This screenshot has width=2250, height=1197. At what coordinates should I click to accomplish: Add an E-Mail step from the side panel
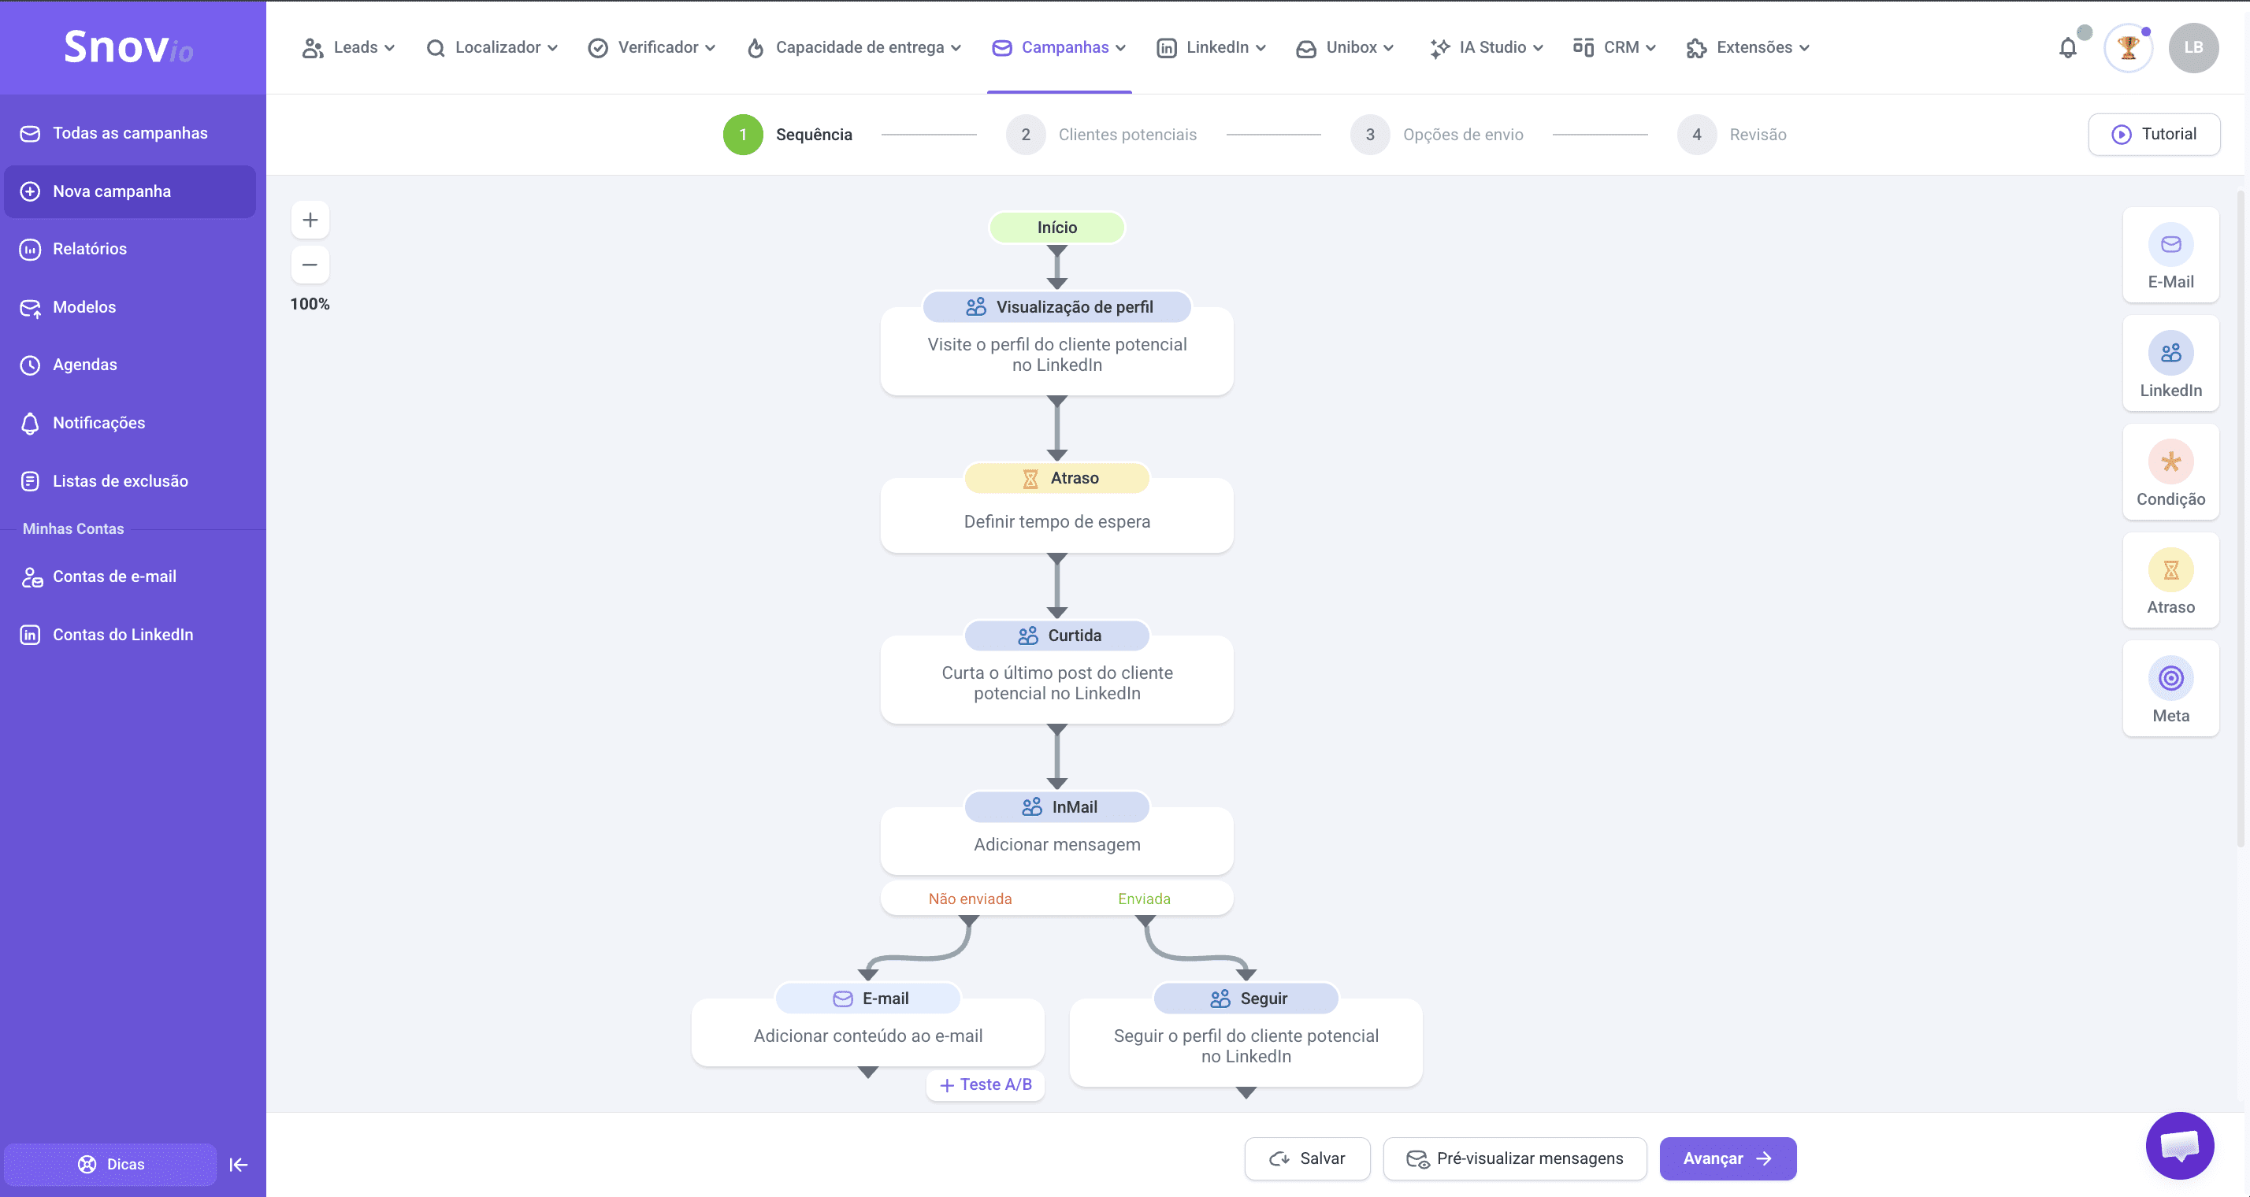tap(2170, 256)
